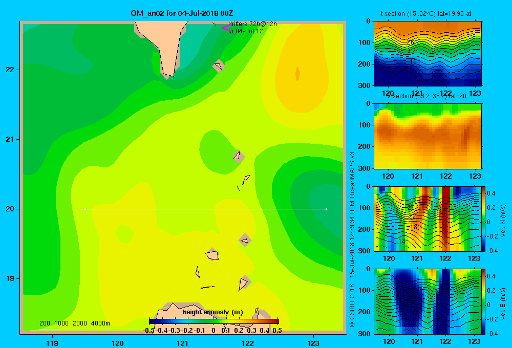The image size is (512, 348).
Task: Click the orange high anomaly spot near 22N
Action: tap(297, 74)
